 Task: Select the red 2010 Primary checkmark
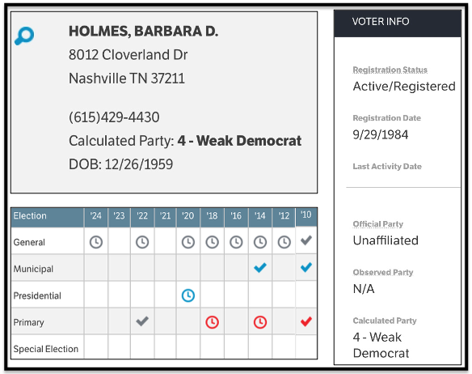306,321
